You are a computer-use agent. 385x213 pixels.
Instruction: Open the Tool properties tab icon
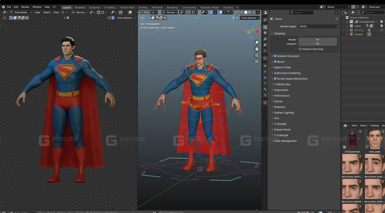tap(265, 20)
